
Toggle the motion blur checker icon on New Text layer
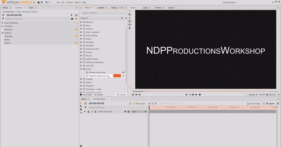(128, 112)
